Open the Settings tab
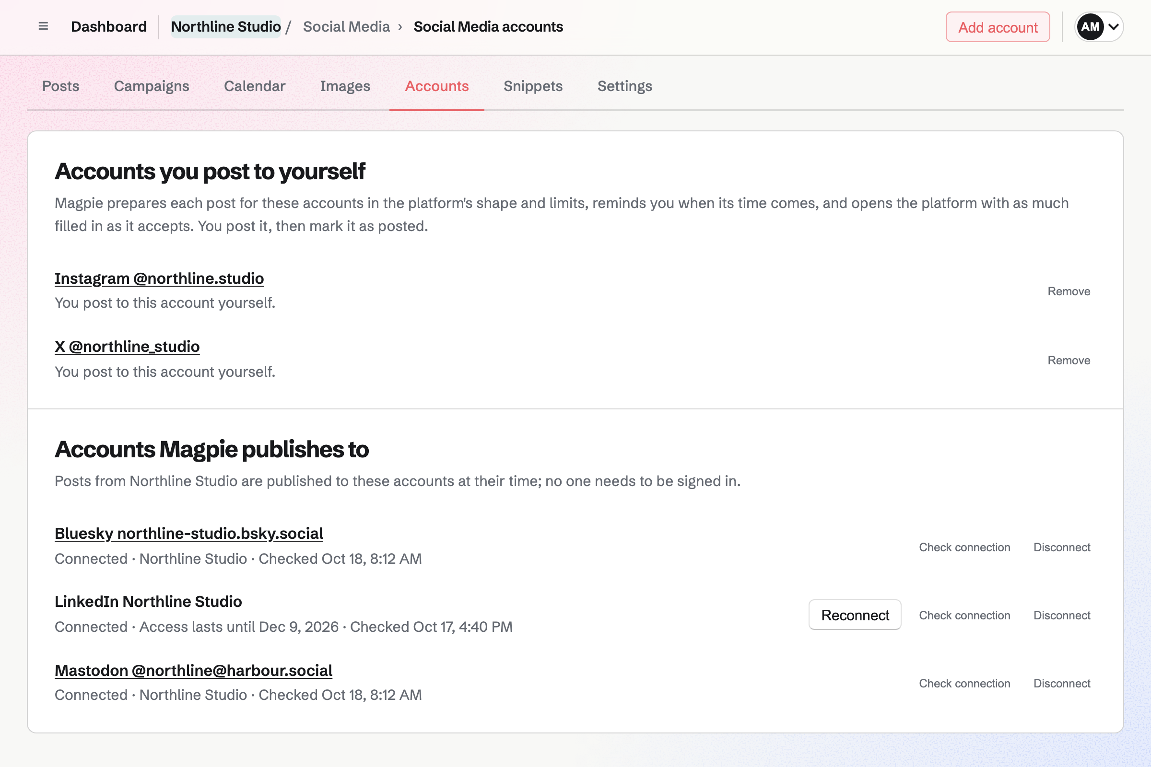The image size is (1151, 767). click(624, 86)
